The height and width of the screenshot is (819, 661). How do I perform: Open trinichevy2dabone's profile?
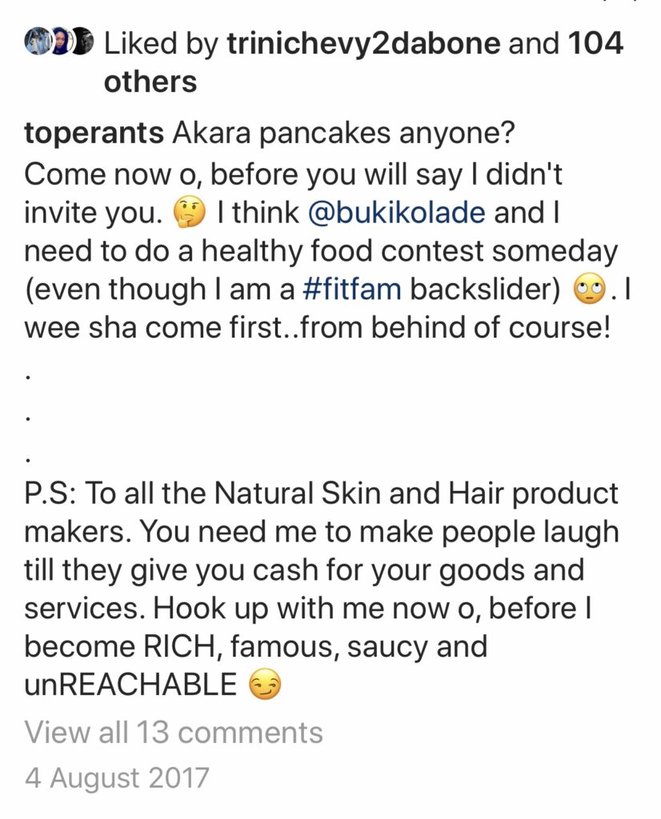(363, 44)
